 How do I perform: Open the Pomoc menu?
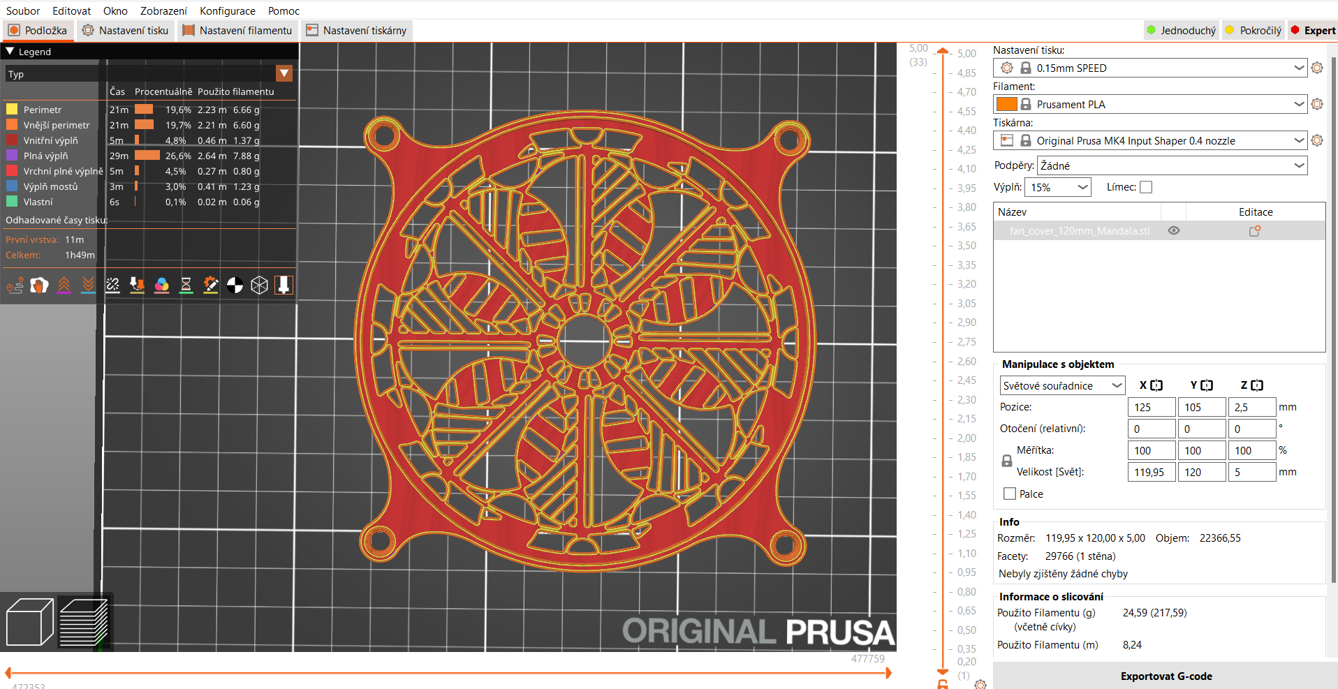(284, 10)
